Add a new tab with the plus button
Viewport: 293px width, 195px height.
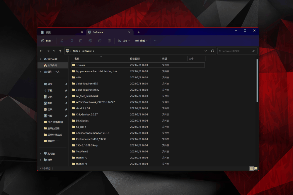point(139,32)
